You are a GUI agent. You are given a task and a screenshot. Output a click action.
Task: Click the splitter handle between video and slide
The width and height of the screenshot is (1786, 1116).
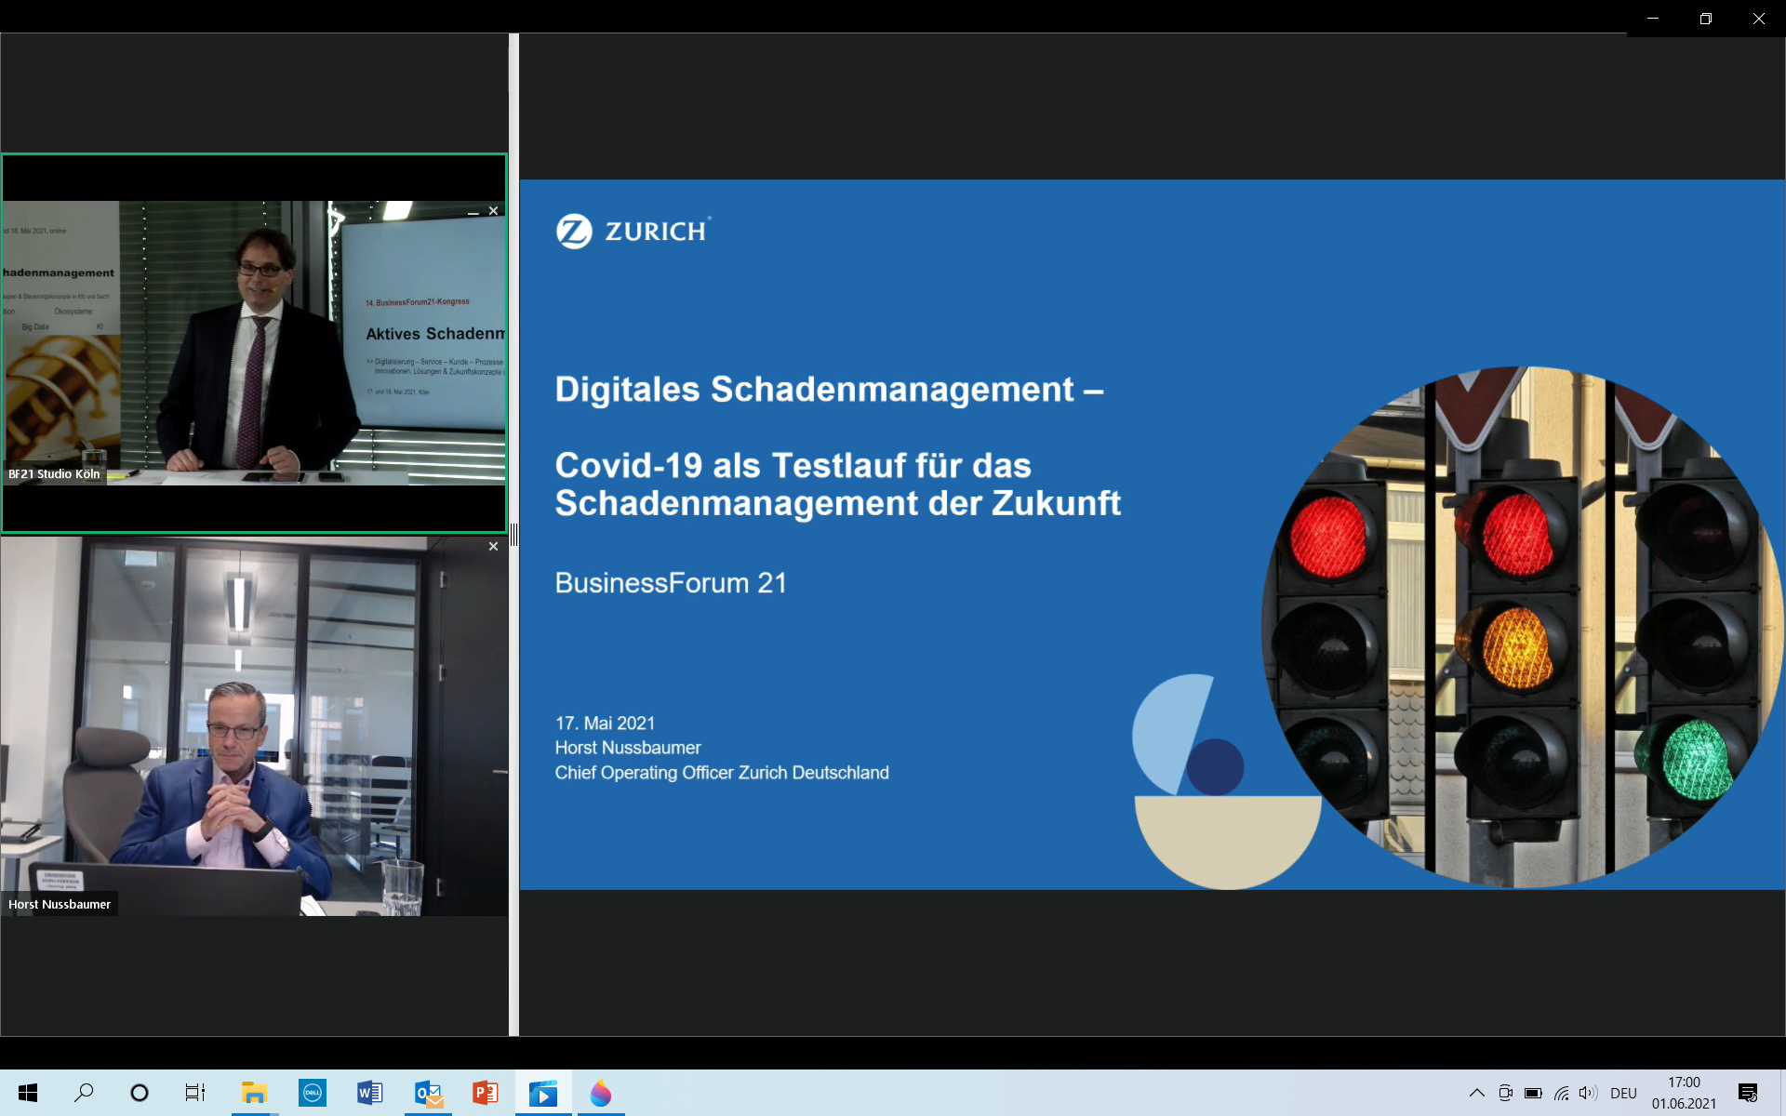coord(513,535)
